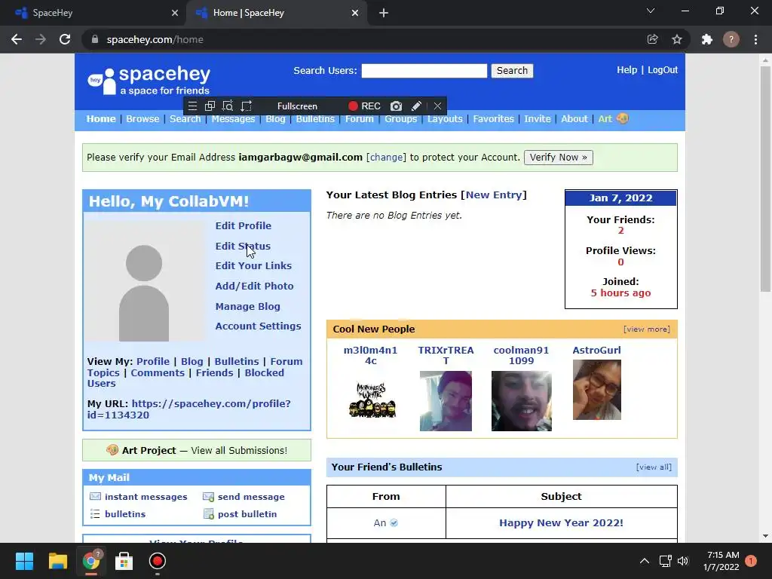The image size is (772, 579).
Task: Go to Bulletins in the navigation bar
Action: click(x=315, y=118)
